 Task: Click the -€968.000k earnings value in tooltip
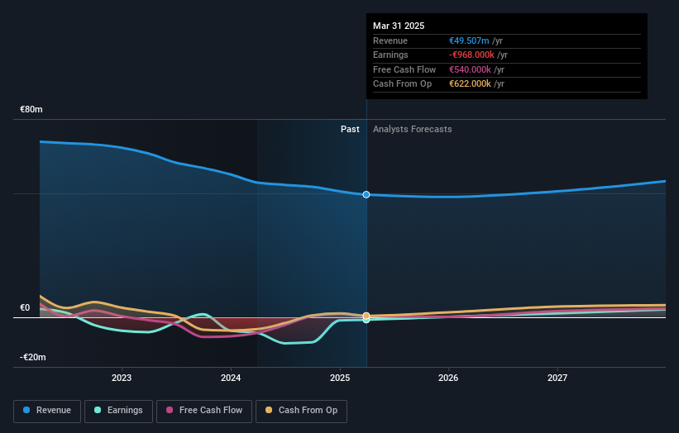[x=471, y=55]
